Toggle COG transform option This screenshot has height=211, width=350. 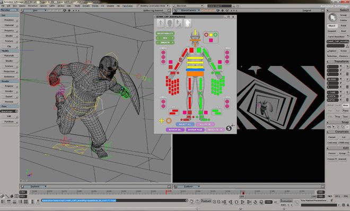(330, 117)
